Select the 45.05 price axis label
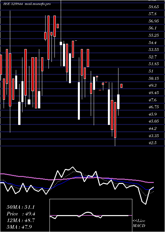 pos(153,121)
